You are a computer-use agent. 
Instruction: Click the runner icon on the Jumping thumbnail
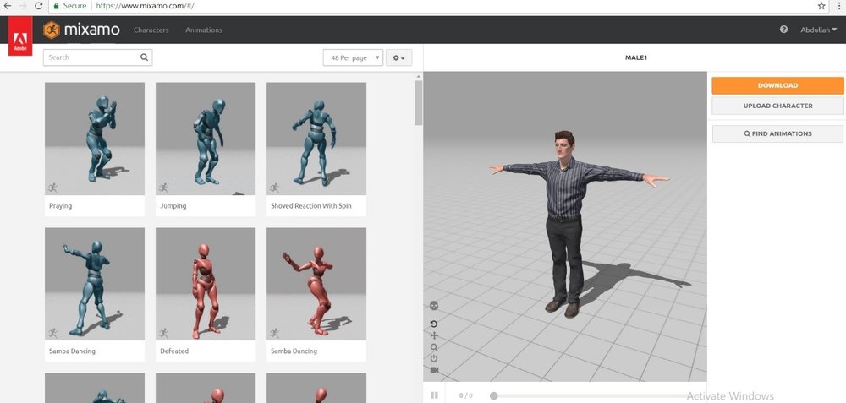pos(163,188)
